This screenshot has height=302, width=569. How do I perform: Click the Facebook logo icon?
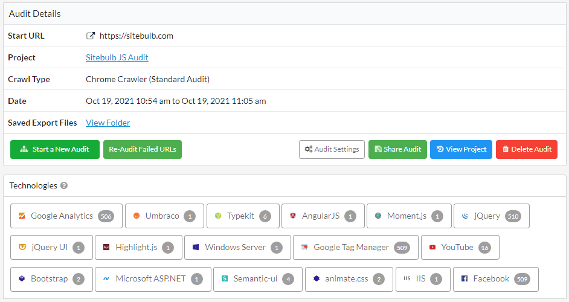465,279
